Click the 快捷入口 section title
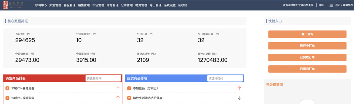 (275, 21)
